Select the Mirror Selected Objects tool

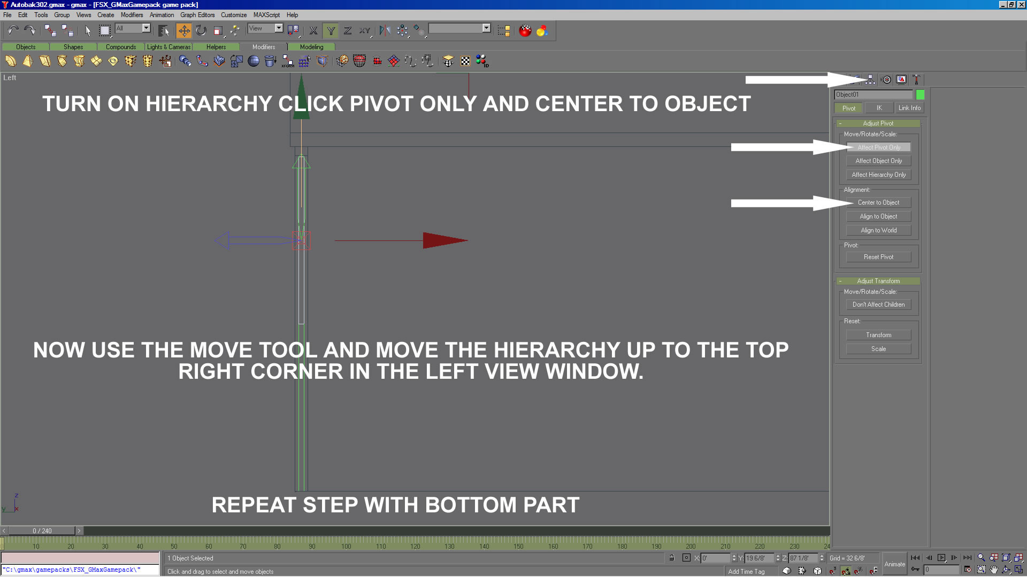pyautogui.click(x=385, y=31)
